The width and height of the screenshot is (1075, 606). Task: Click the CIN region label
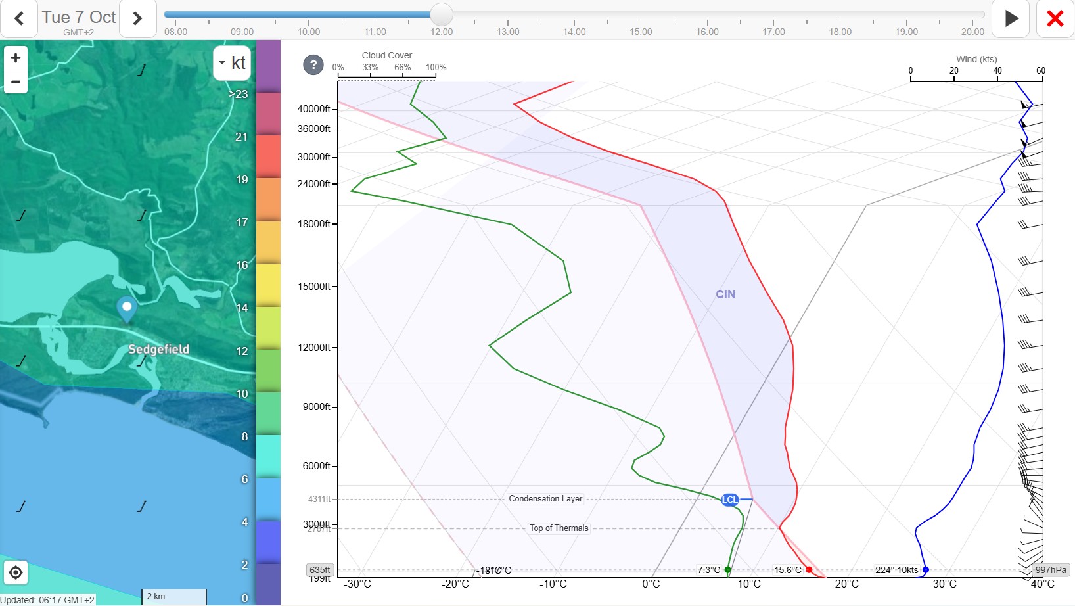coord(725,294)
